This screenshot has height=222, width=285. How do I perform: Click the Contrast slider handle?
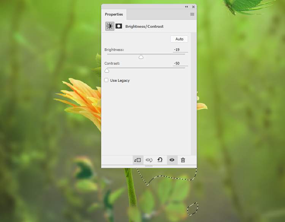107,71
